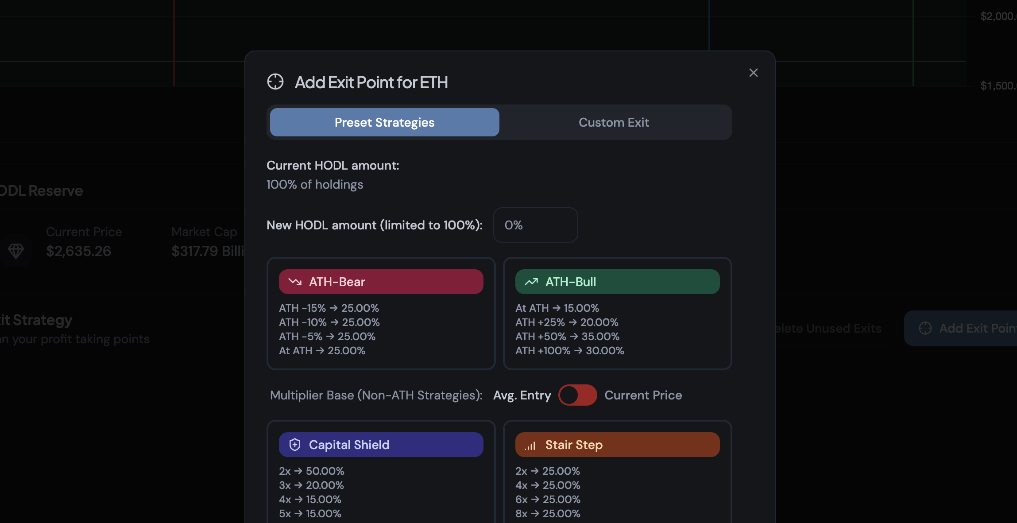Click the New HODL amount input field
Viewport: 1017px width, 523px height.
(535, 225)
